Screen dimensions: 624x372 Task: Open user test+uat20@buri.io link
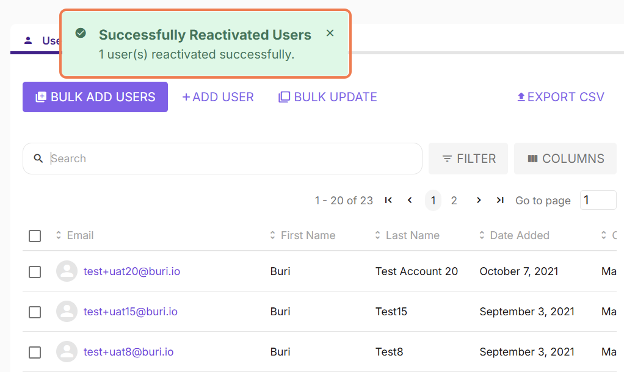pos(132,271)
